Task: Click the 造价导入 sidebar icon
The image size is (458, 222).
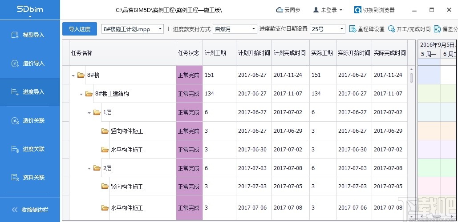Action: pyautogui.click(x=15, y=63)
